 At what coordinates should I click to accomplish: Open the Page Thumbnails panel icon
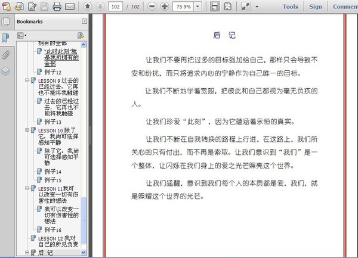(5, 21)
